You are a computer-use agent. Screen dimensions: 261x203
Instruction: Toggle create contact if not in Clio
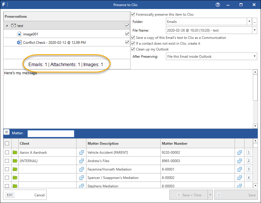coord(133,43)
